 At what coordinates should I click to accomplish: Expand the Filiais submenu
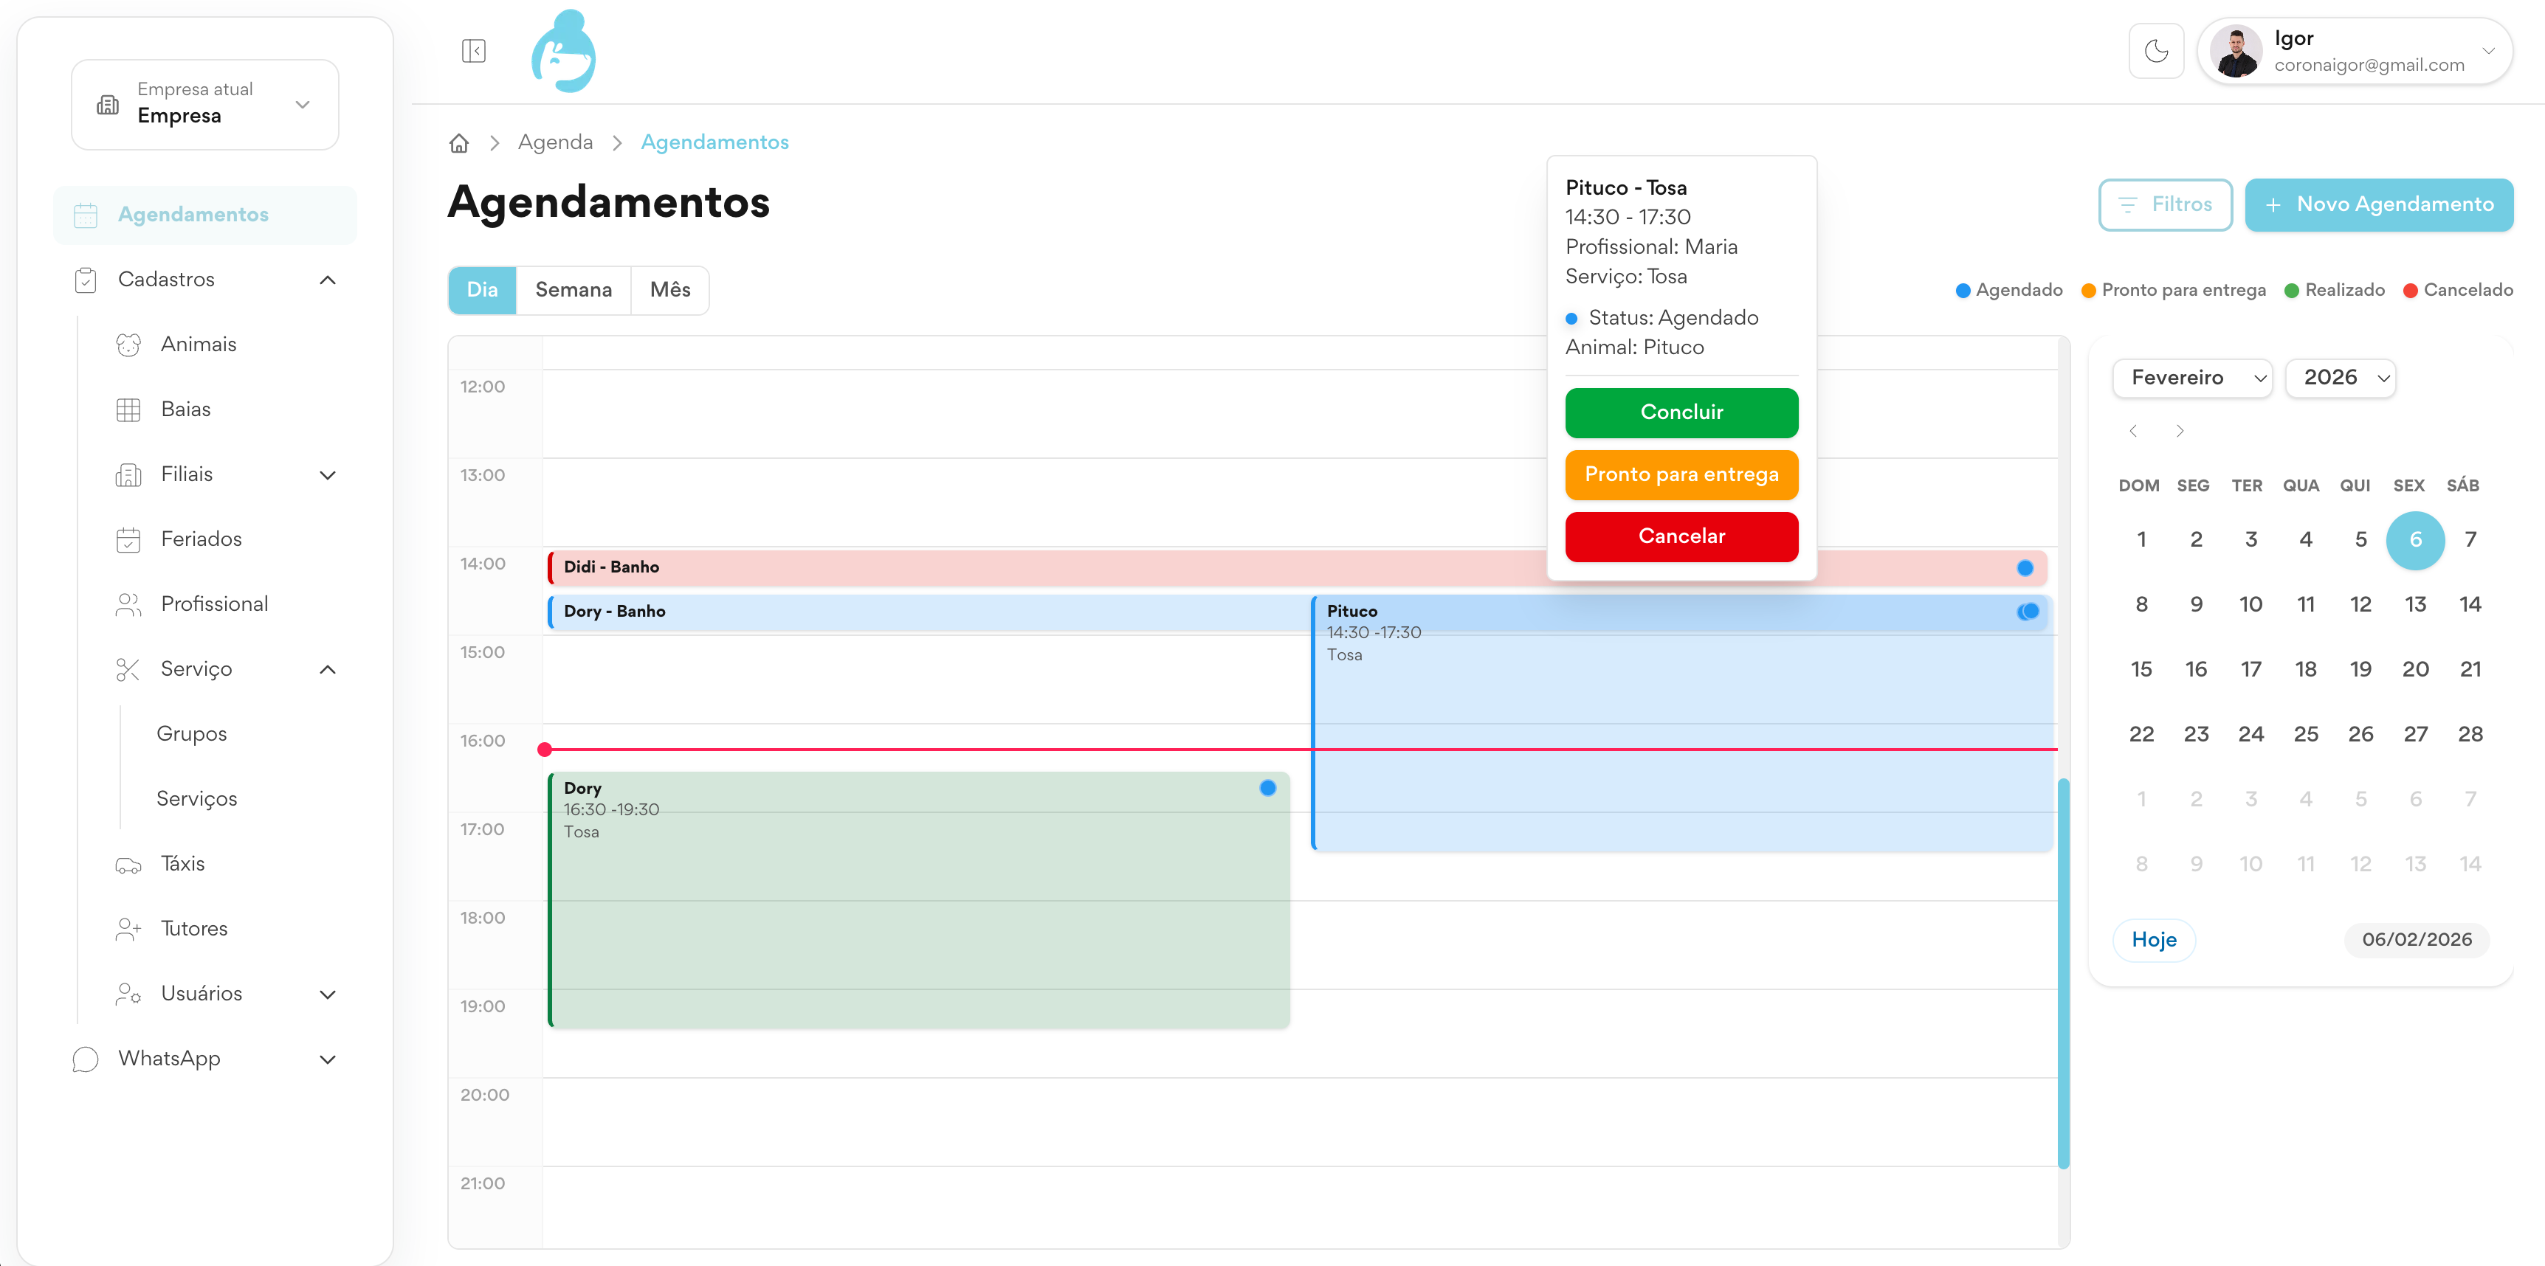(x=327, y=475)
